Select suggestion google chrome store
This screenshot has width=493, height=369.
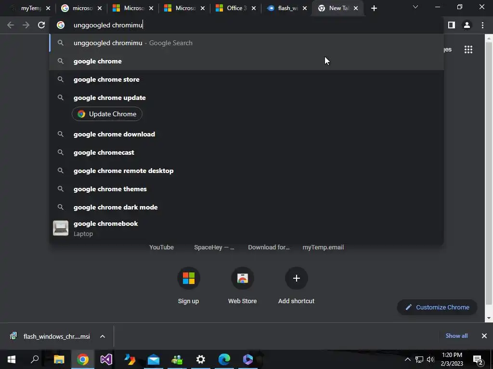(x=246, y=79)
